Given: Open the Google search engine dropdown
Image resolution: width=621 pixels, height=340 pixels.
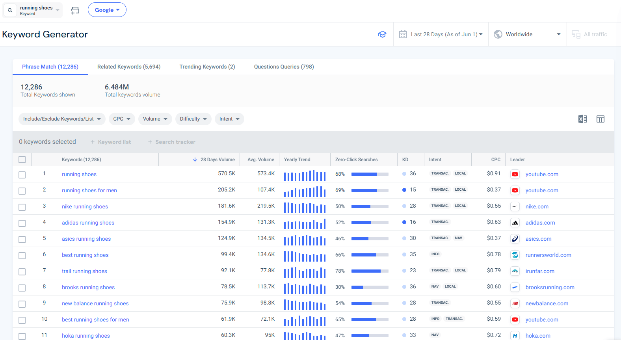Looking at the screenshot, I should click(107, 10).
